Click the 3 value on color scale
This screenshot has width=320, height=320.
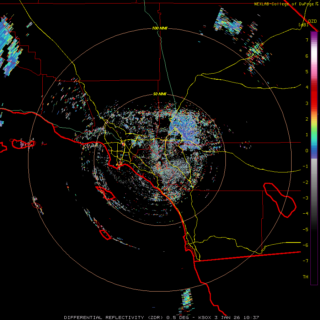(x=307, y=103)
